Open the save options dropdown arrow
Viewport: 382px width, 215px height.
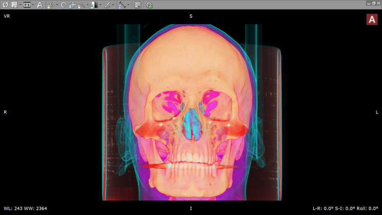[19, 5]
